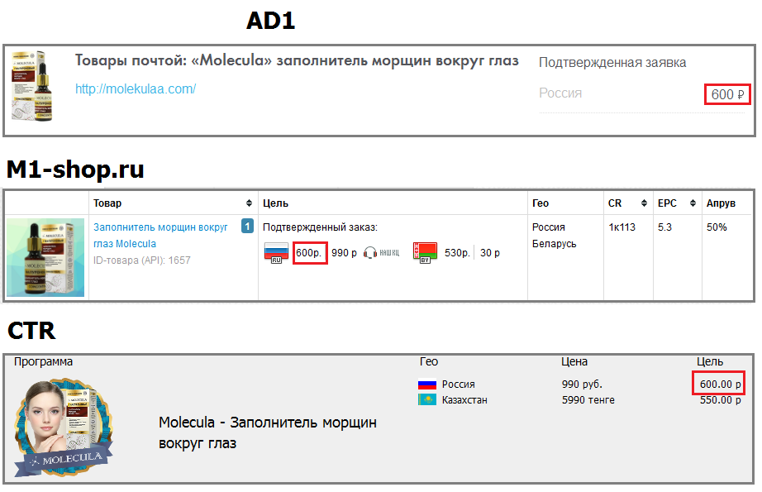Open the M1-shop product image
Viewport: 762px width, 492px height.
click(46, 257)
